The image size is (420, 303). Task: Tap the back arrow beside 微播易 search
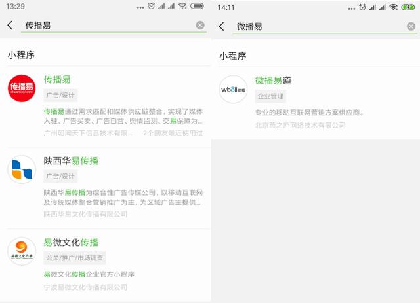tap(222, 26)
